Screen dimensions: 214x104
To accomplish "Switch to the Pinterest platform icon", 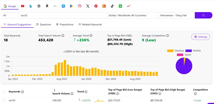I will point(96,6).
